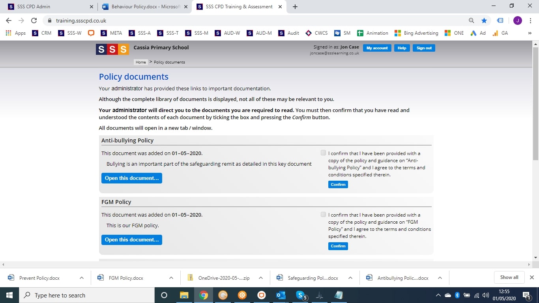Open the META bookmark
The height and width of the screenshot is (303, 539).
pyautogui.click(x=112, y=33)
